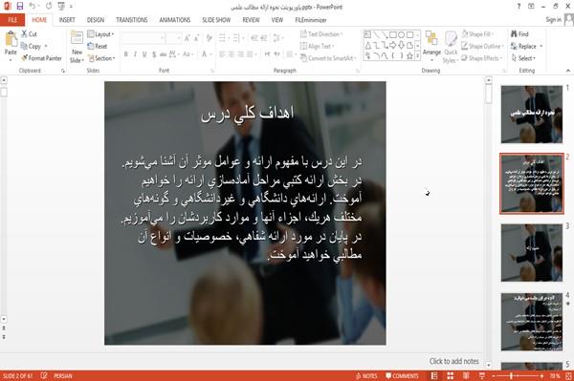The image size is (574, 381).
Task: Cut the selection with the scissors icon
Action: pyautogui.click(x=24, y=34)
